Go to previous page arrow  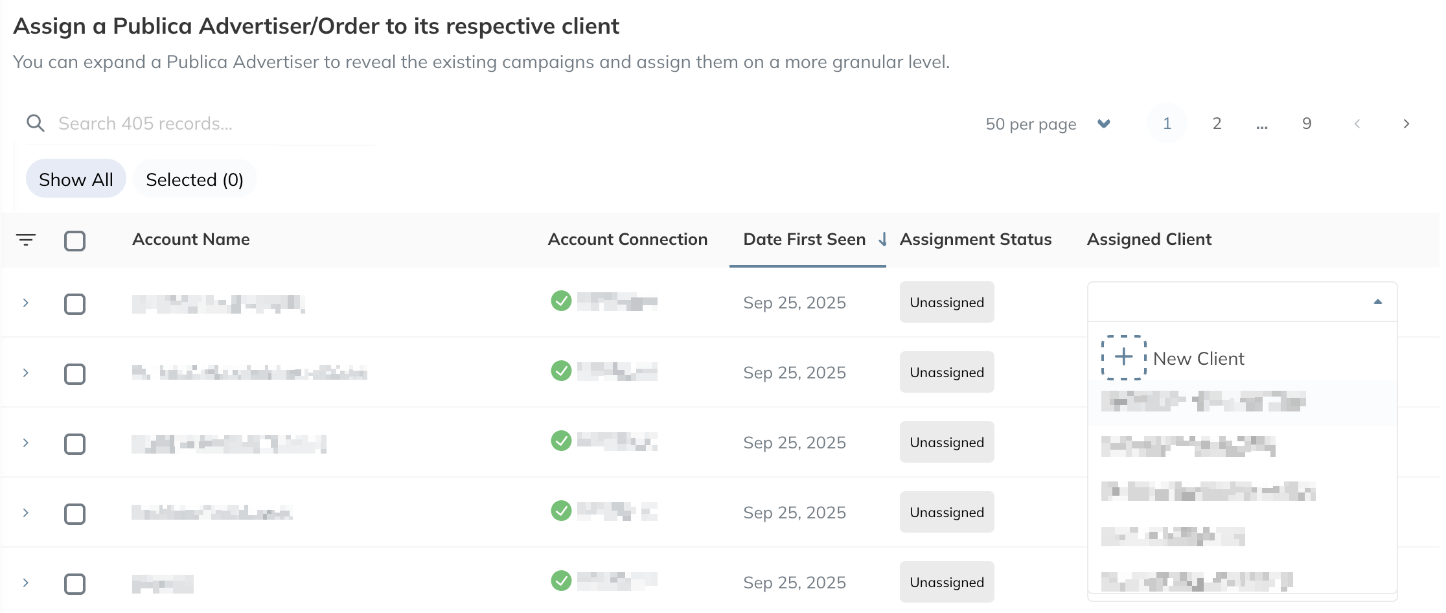(1357, 124)
